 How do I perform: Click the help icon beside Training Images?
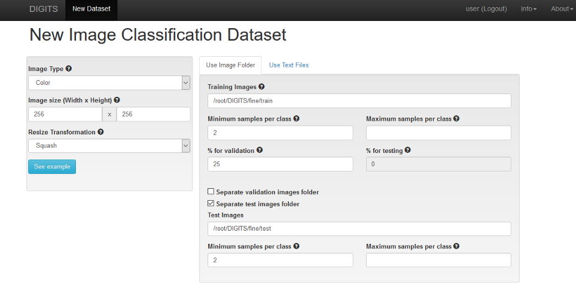point(261,87)
